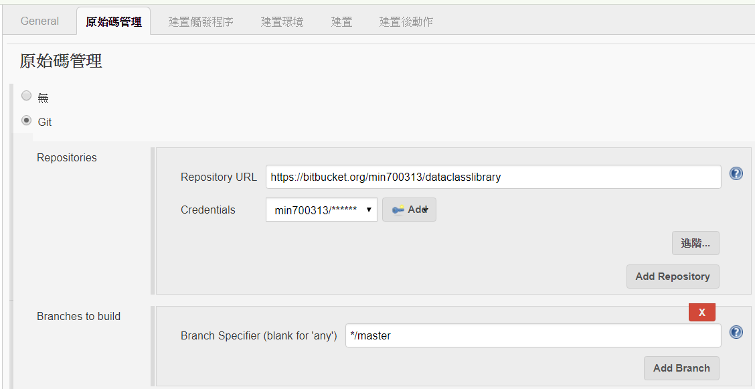Click the key icon on Add credentials
755x389 pixels.
tap(398, 210)
